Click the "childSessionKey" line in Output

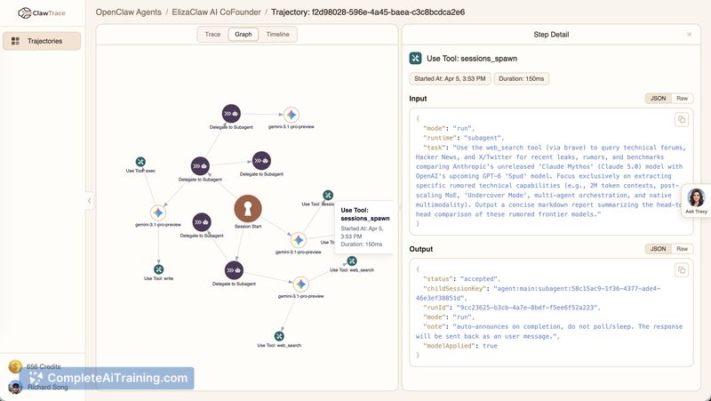click(538, 293)
